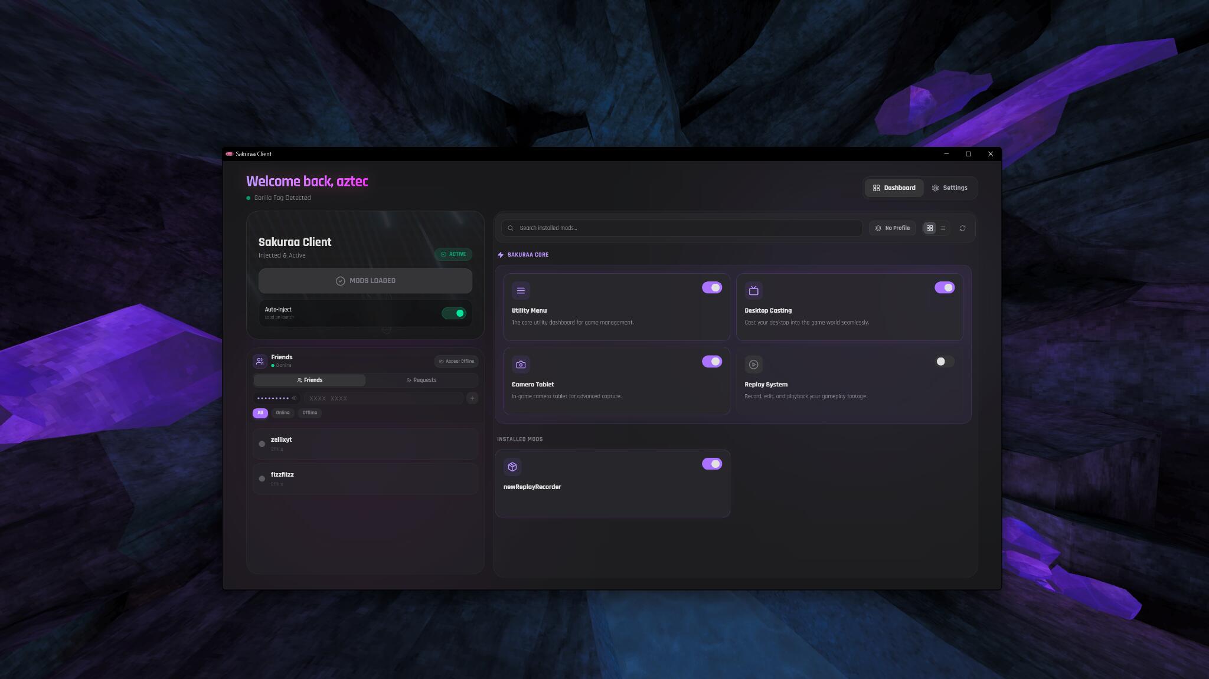Select friend fizzfiizz in the list

365,478
